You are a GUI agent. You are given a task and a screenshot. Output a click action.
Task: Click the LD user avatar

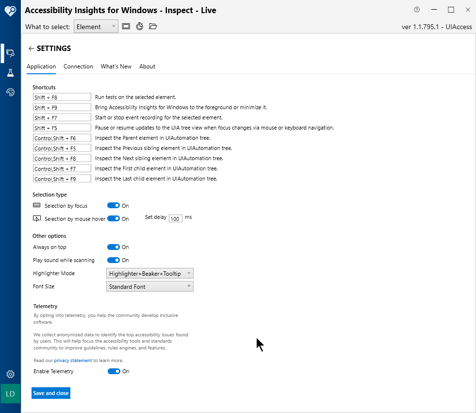pyautogui.click(x=10, y=394)
